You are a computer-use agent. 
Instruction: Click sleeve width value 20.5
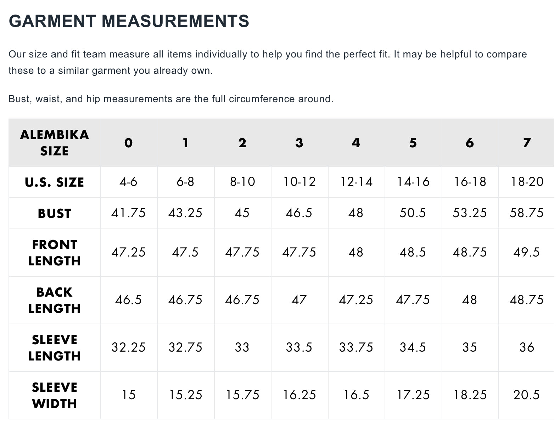pyautogui.click(x=527, y=395)
